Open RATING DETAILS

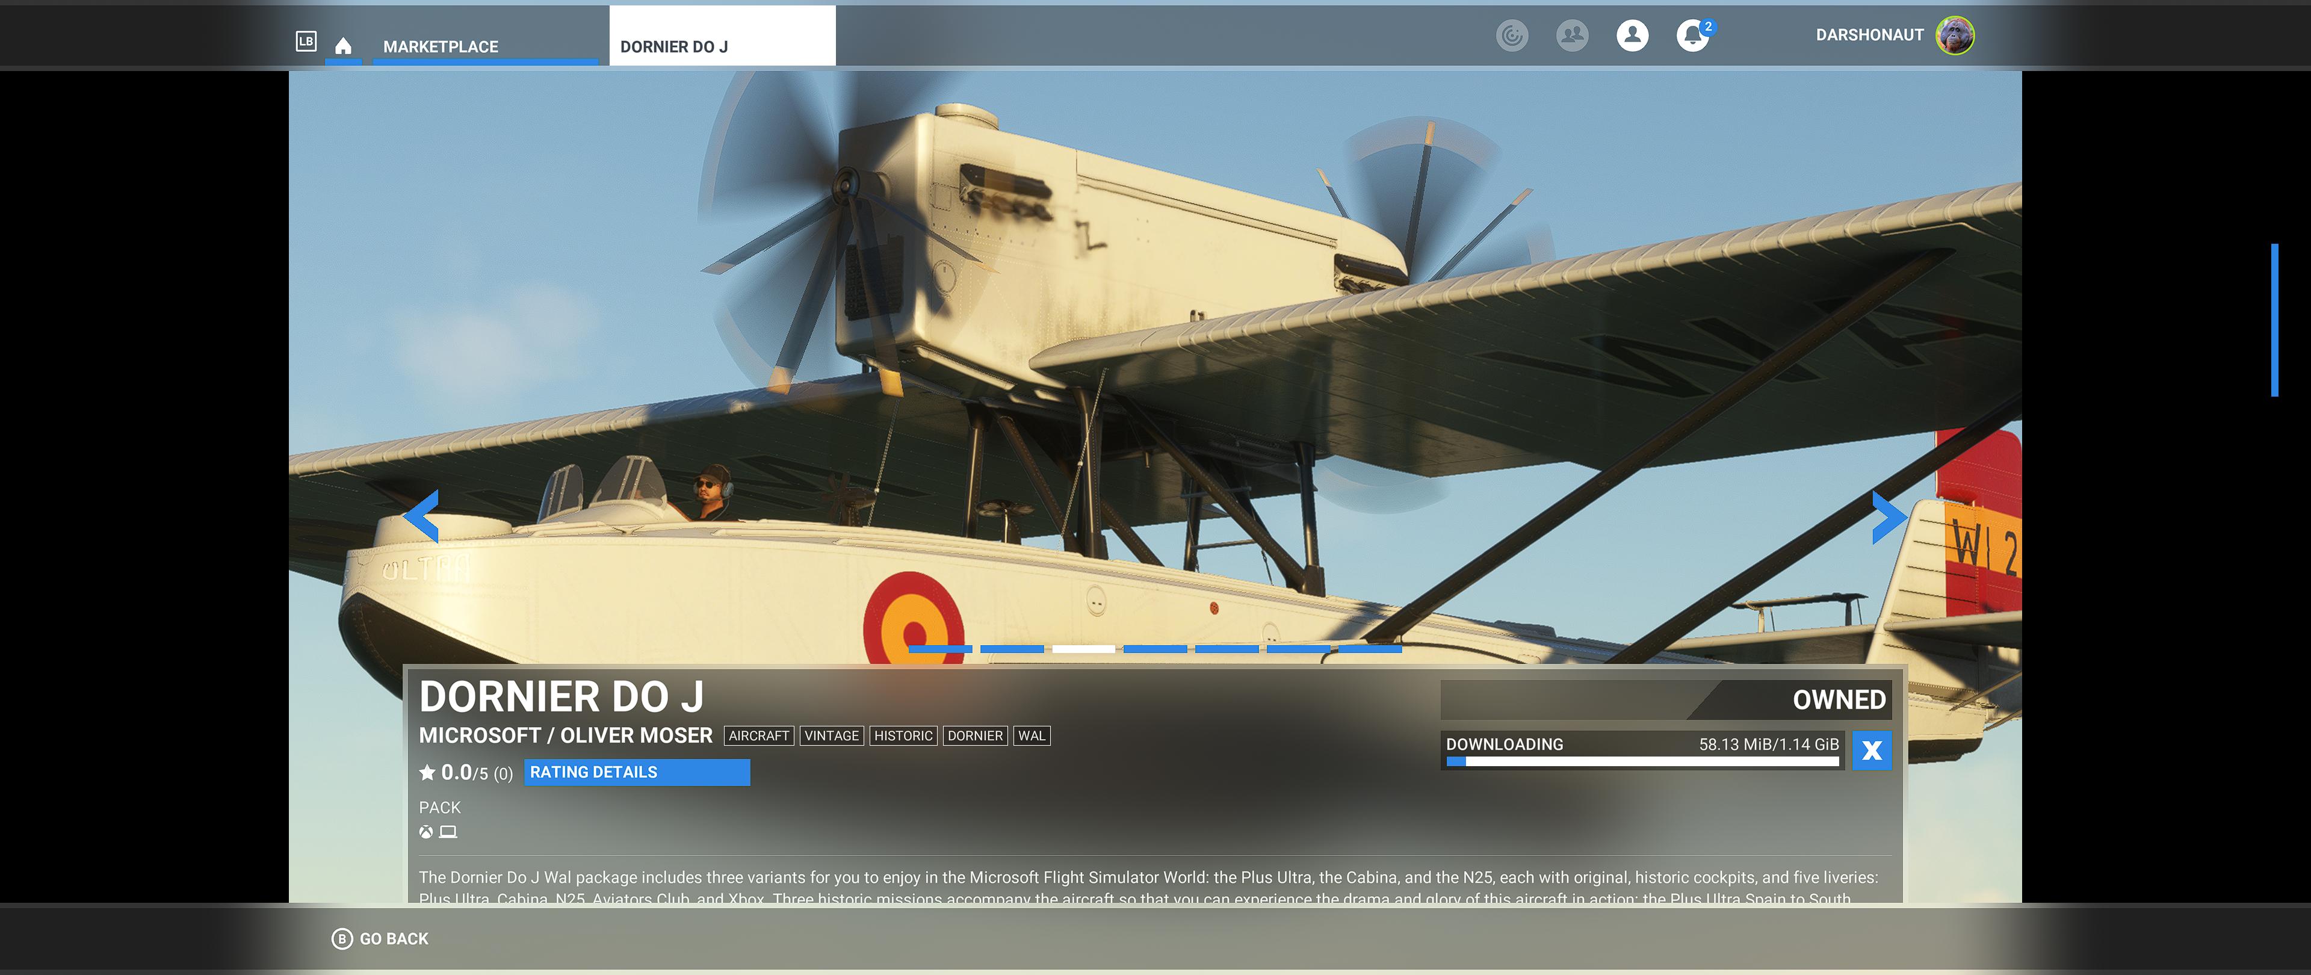coord(637,772)
